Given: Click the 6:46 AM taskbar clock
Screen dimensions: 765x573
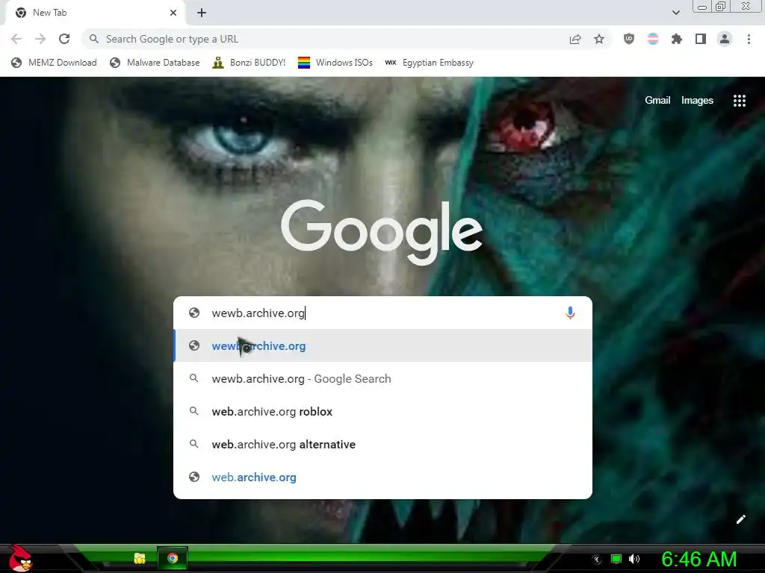Looking at the screenshot, I should (699, 559).
